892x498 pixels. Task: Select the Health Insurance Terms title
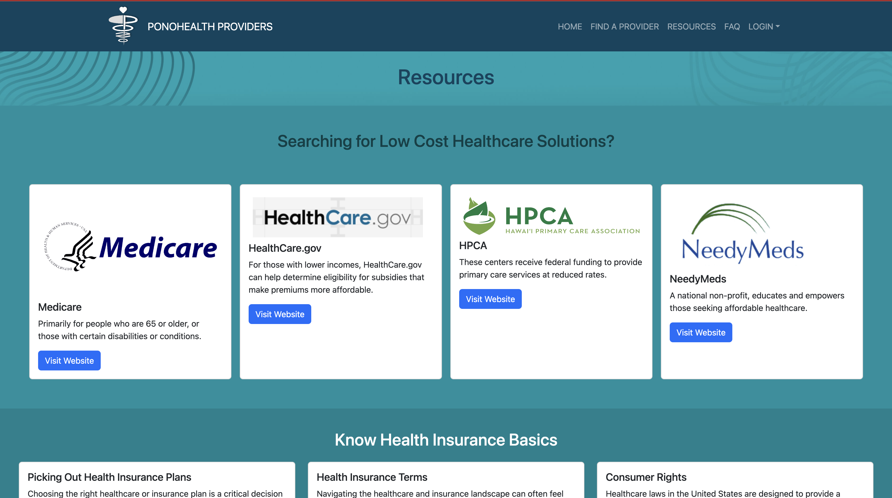[372, 477]
